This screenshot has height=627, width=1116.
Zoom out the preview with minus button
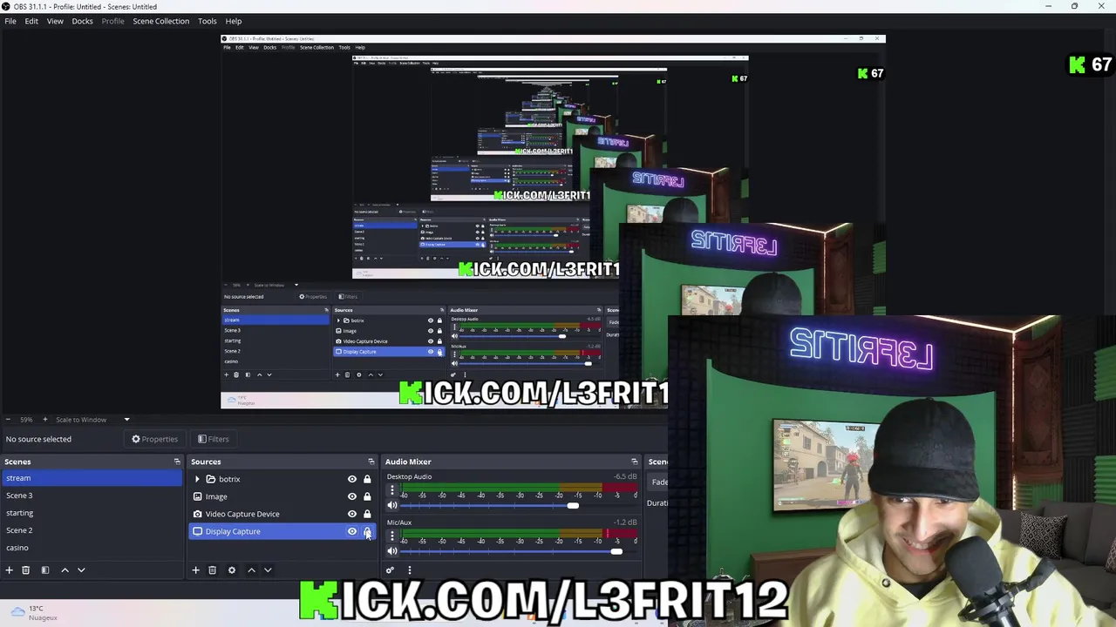coord(8,420)
